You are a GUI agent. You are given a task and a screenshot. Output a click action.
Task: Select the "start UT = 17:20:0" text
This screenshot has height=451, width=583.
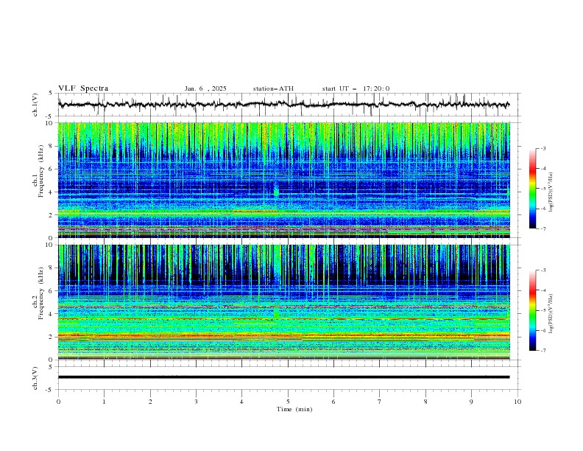pos(356,88)
